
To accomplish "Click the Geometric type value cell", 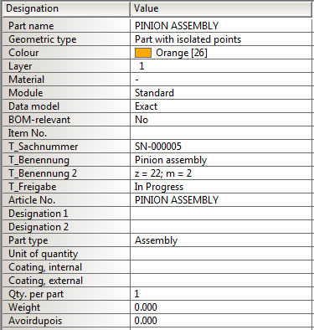I will tap(221, 39).
